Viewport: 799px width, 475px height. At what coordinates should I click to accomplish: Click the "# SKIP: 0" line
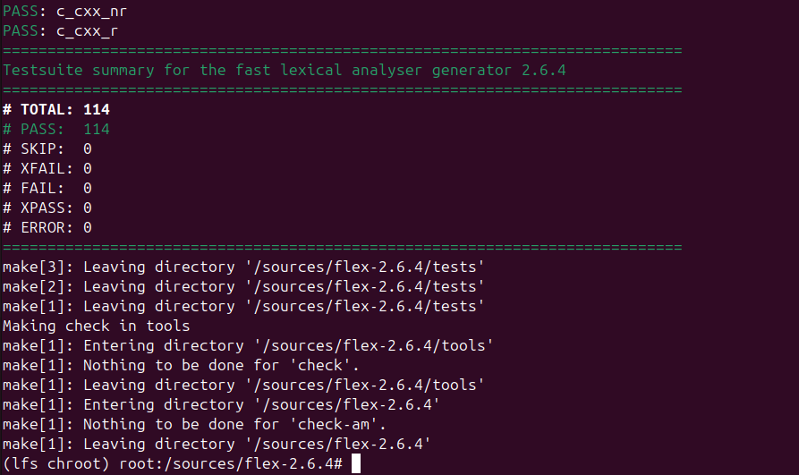click(x=47, y=148)
